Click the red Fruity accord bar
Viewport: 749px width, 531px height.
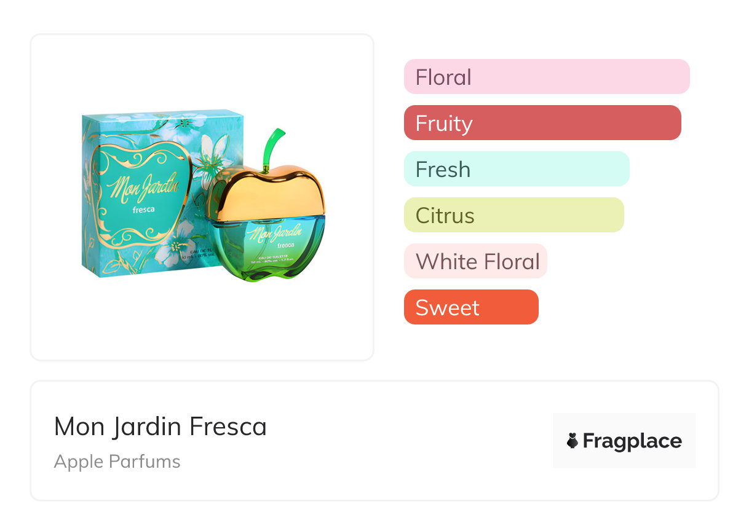(542, 123)
